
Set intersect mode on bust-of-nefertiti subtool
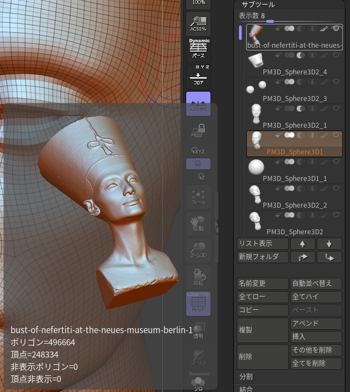(313, 28)
